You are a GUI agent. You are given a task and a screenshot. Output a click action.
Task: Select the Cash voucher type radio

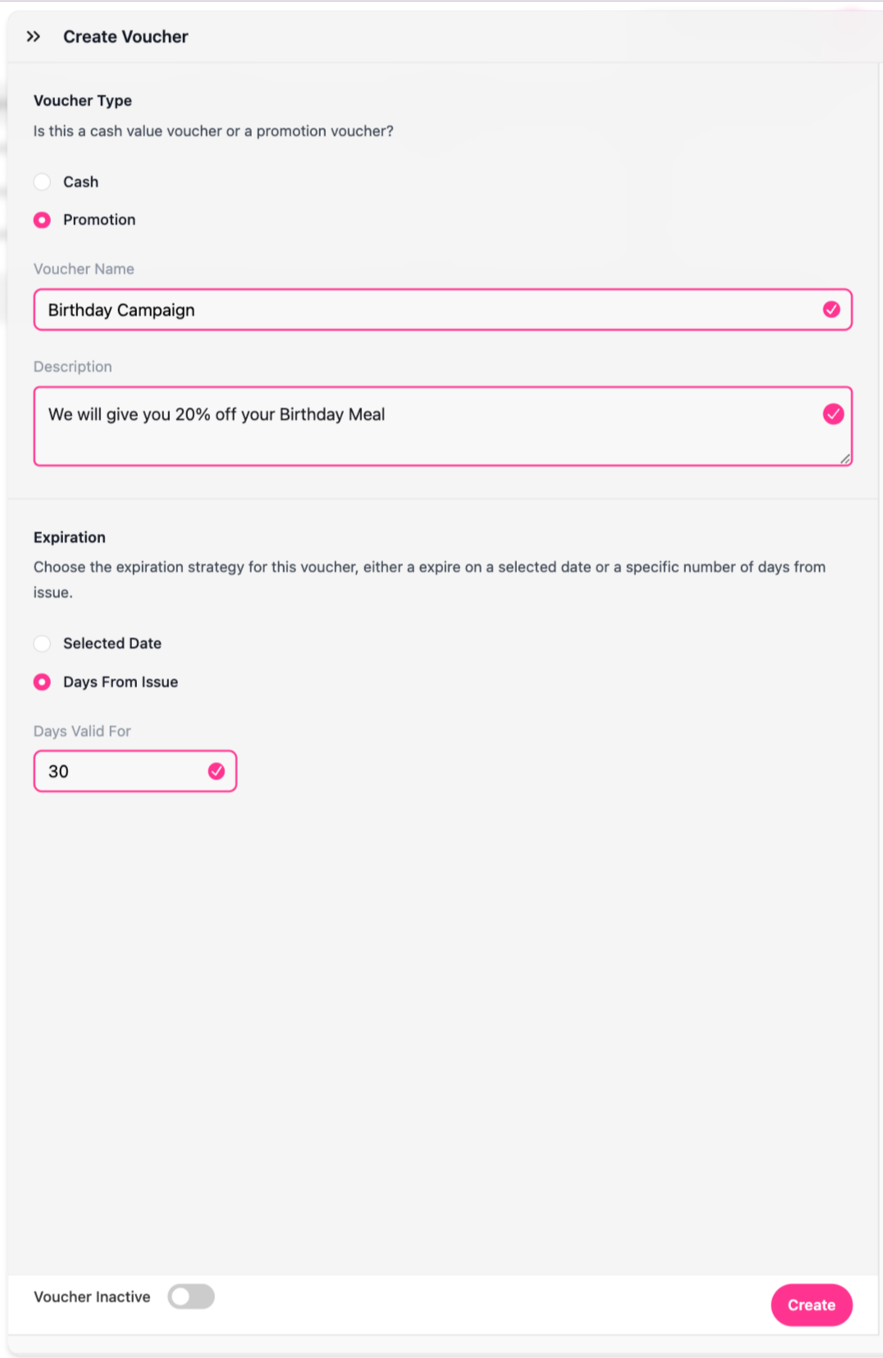pyautogui.click(x=42, y=181)
